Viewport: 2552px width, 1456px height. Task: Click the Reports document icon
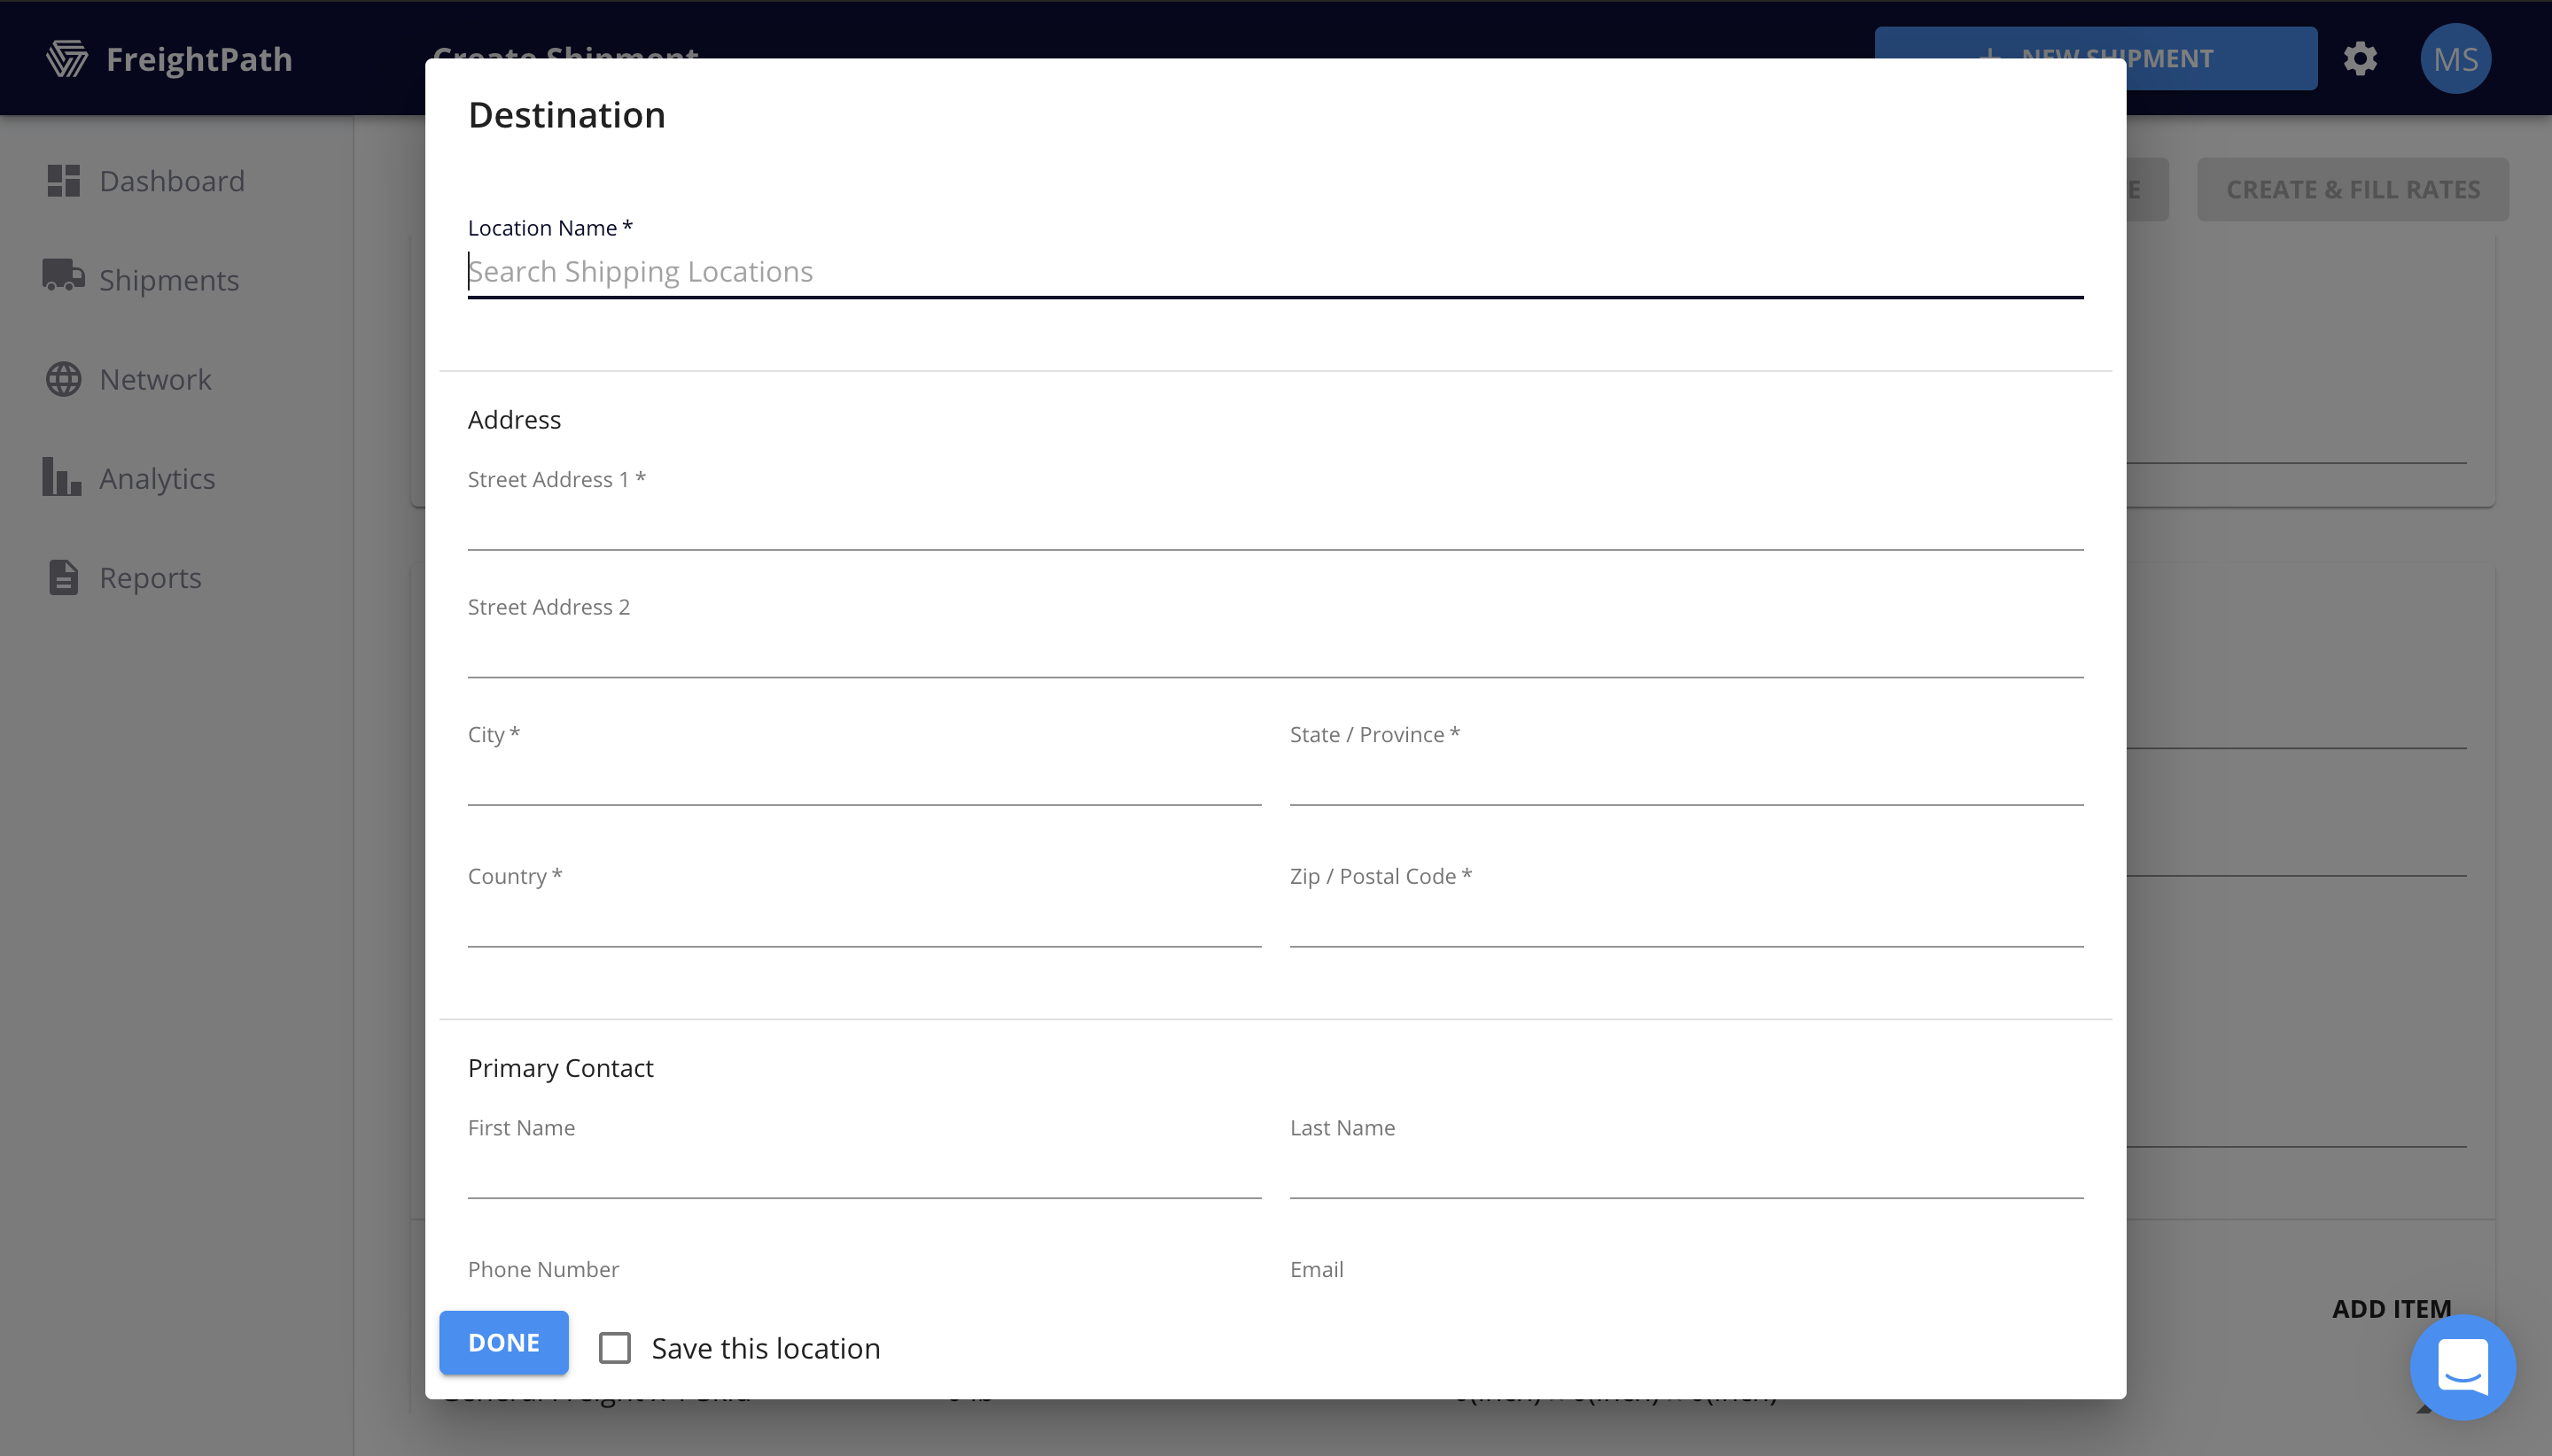click(63, 578)
